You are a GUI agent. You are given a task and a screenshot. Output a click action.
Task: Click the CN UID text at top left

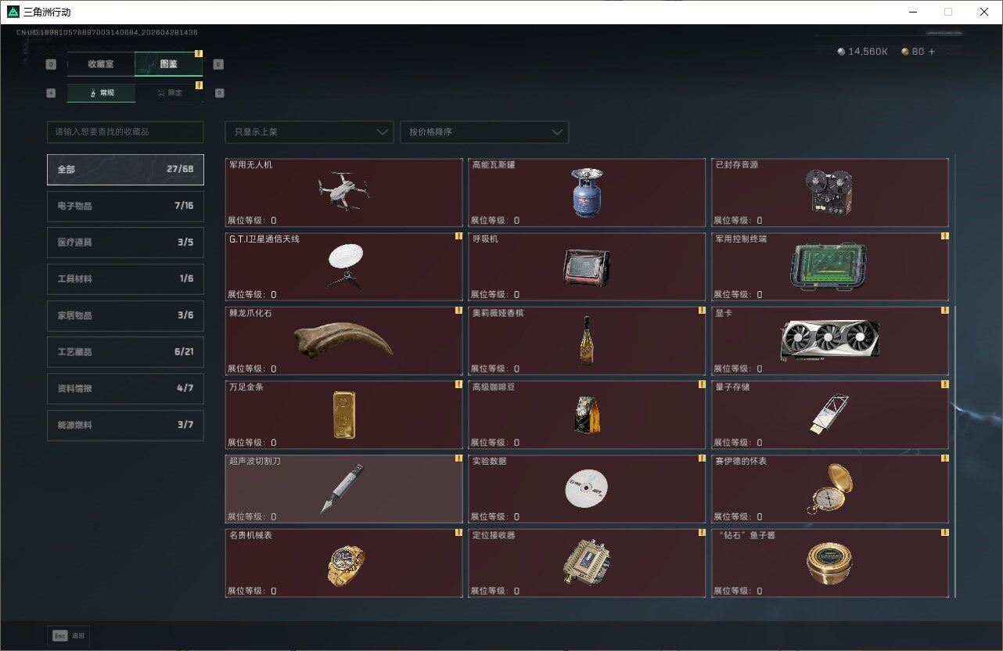[107, 33]
